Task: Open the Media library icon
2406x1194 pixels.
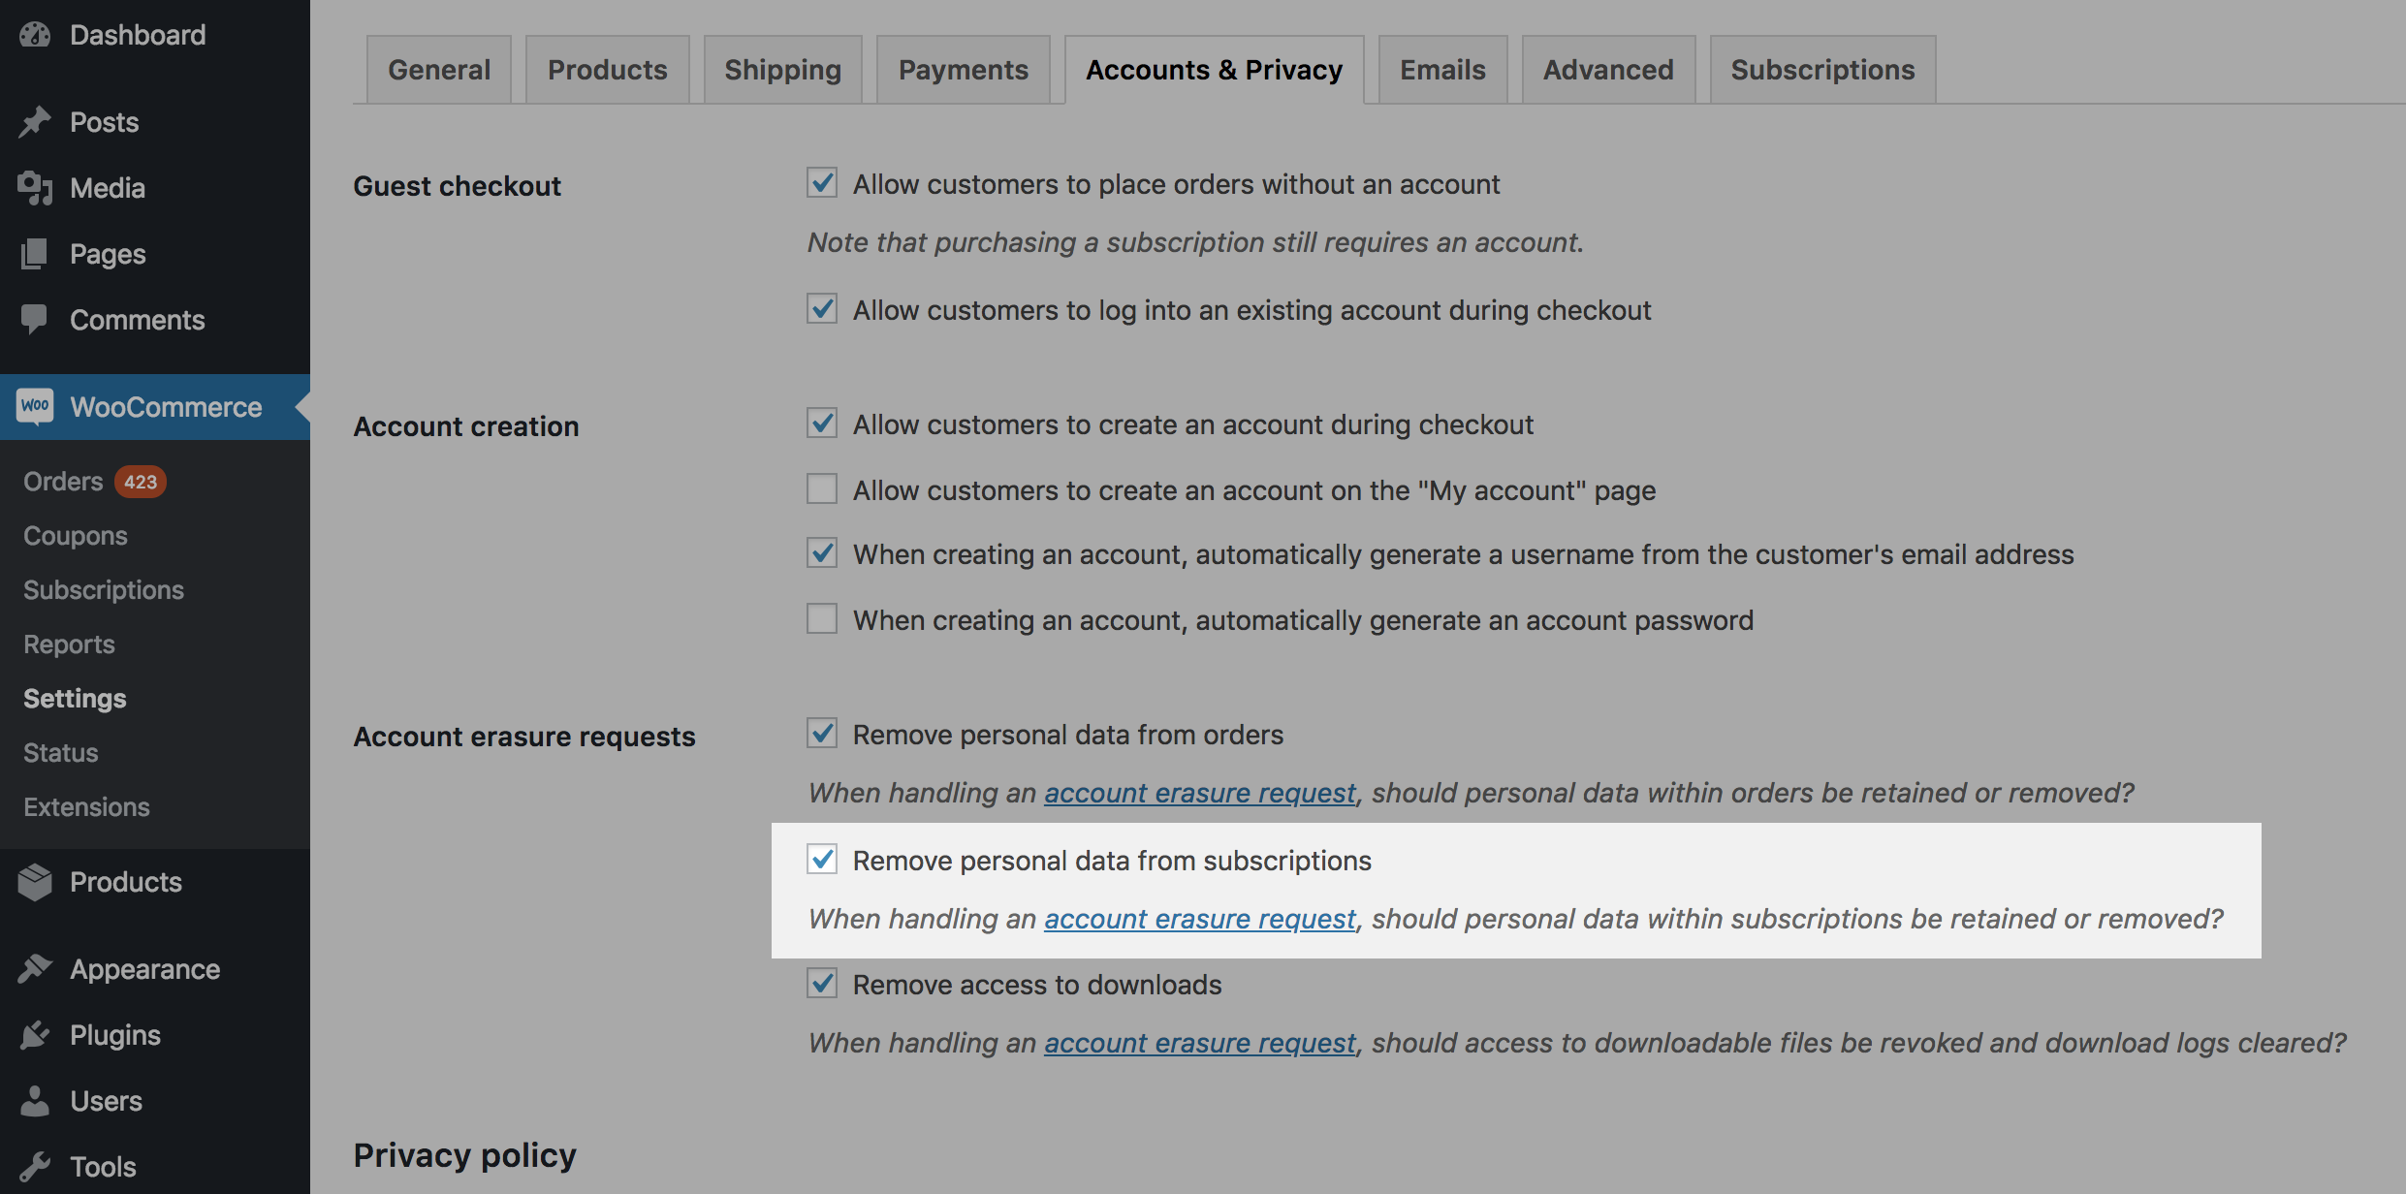Action: pos(35,188)
